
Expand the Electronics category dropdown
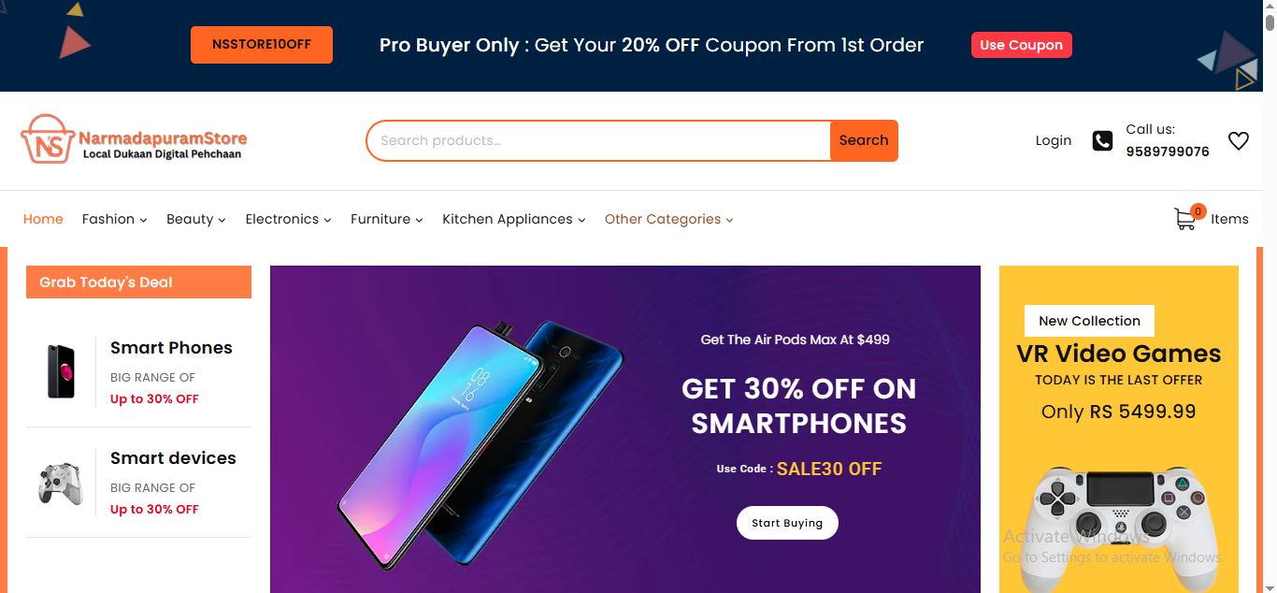tap(288, 219)
